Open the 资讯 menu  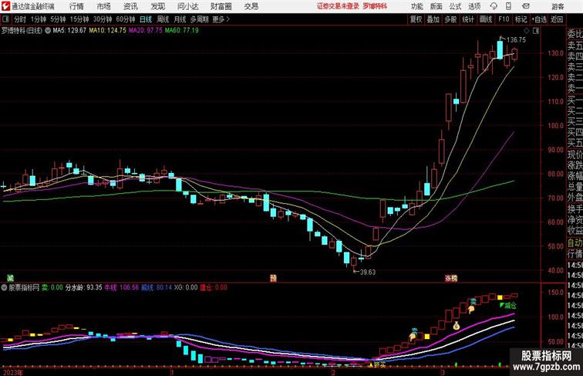tap(130, 6)
